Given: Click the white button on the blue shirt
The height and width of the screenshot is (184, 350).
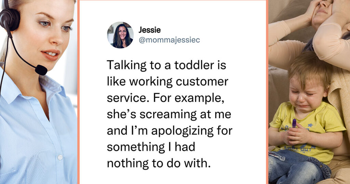Looking at the screenshot, I should tap(60, 157).
